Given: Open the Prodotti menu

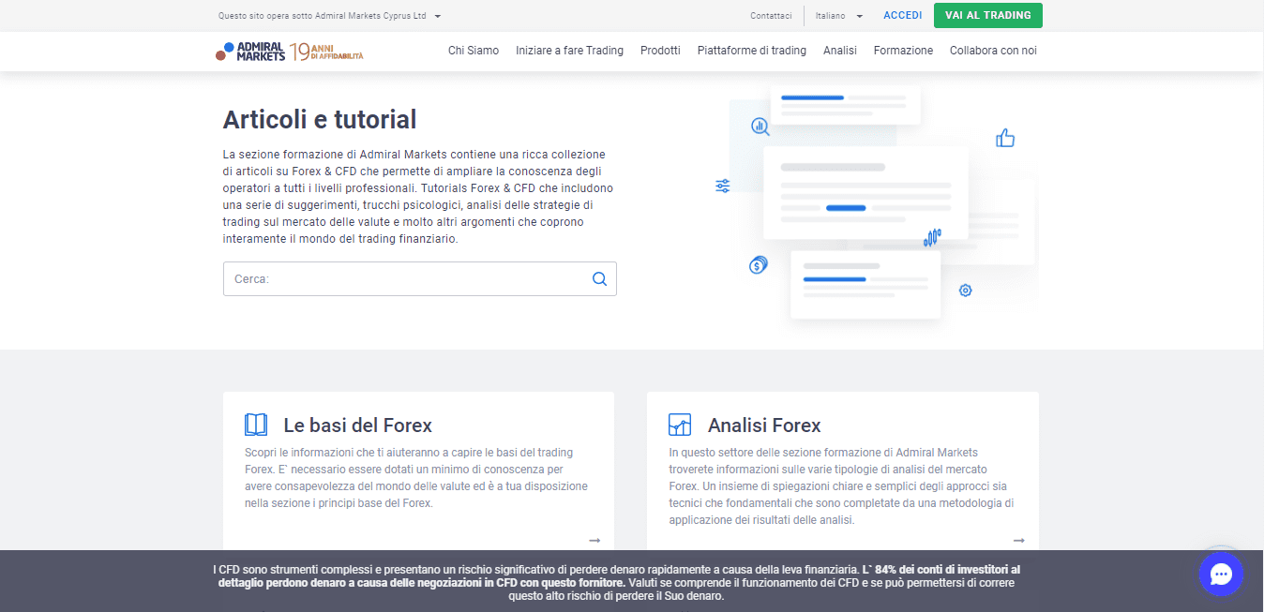Looking at the screenshot, I should [x=660, y=51].
